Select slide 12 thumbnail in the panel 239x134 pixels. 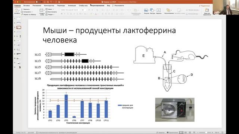19,67
